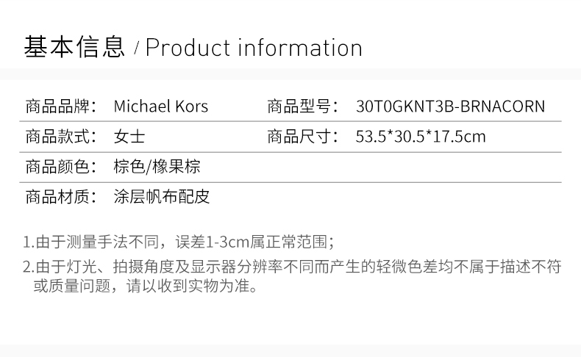This screenshot has height=357, width=581.
Task: Click note 2 about color difference
Action: click(293, 275)
